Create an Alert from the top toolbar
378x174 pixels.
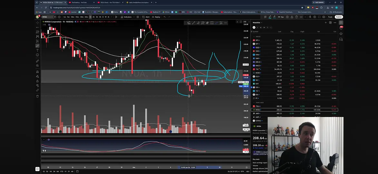[146, 17]
